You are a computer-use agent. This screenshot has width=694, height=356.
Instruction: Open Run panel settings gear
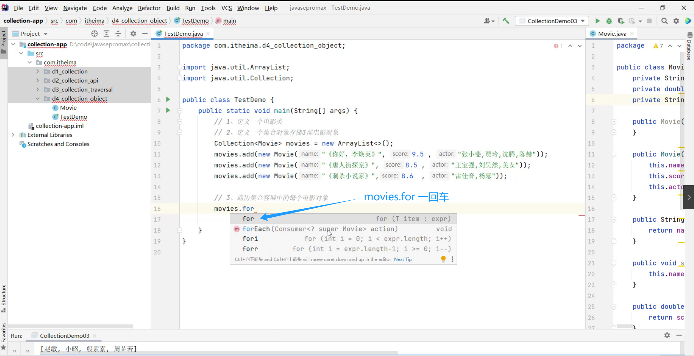point(667,335)
